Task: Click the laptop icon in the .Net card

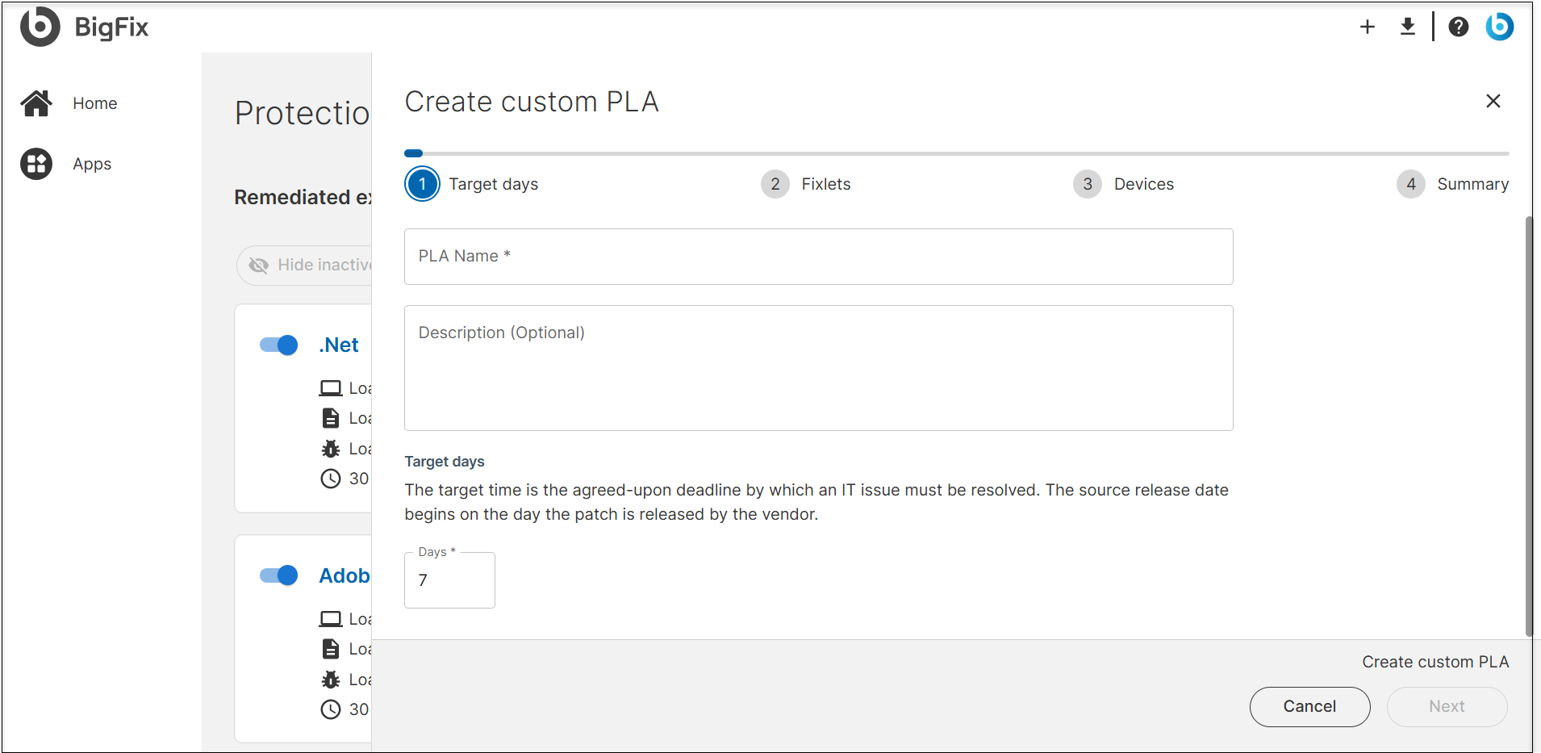Action: 331,387
